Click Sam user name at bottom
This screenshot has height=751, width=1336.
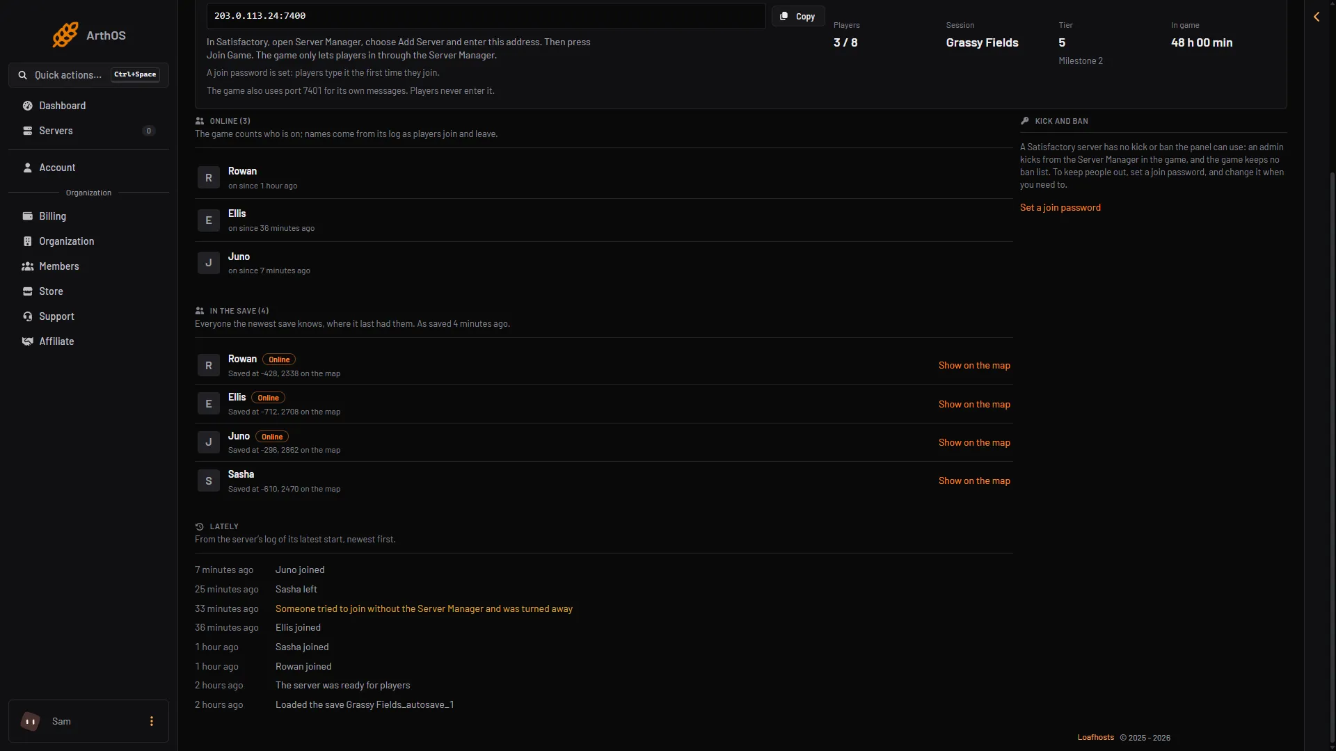pos(61,722)
